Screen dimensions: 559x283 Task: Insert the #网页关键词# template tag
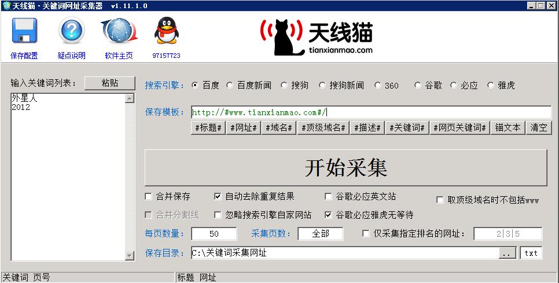click(459, 127)
